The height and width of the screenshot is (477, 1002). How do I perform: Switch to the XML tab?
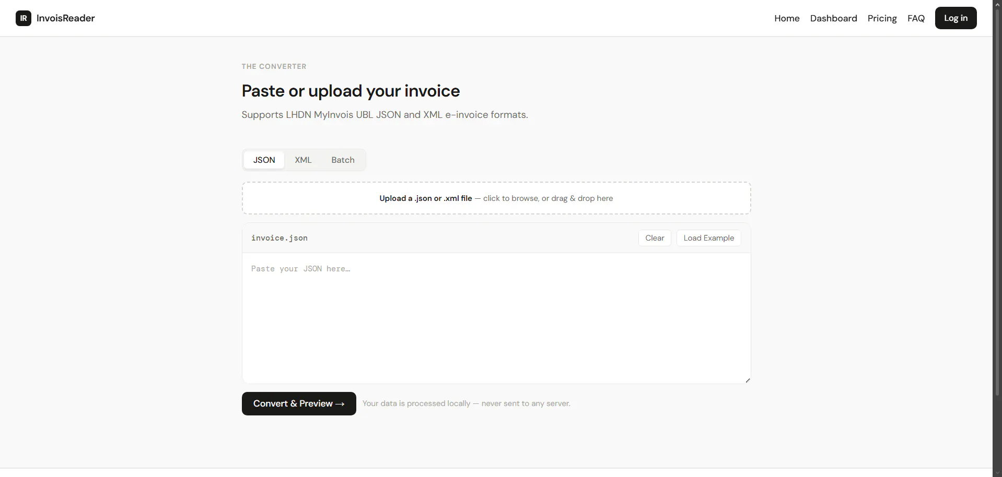(x=303, y=160)
